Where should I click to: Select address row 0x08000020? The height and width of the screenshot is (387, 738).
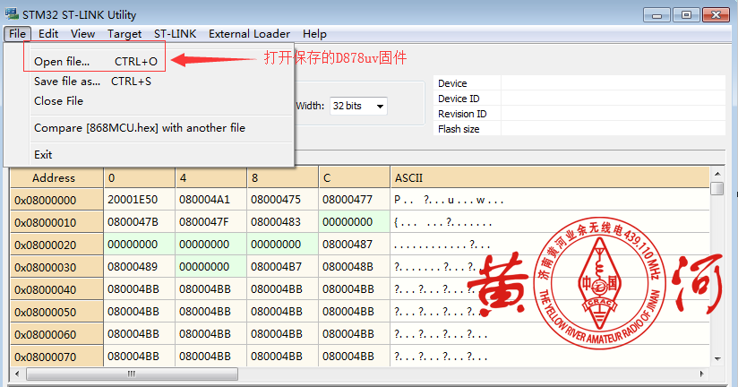[56, 245]
